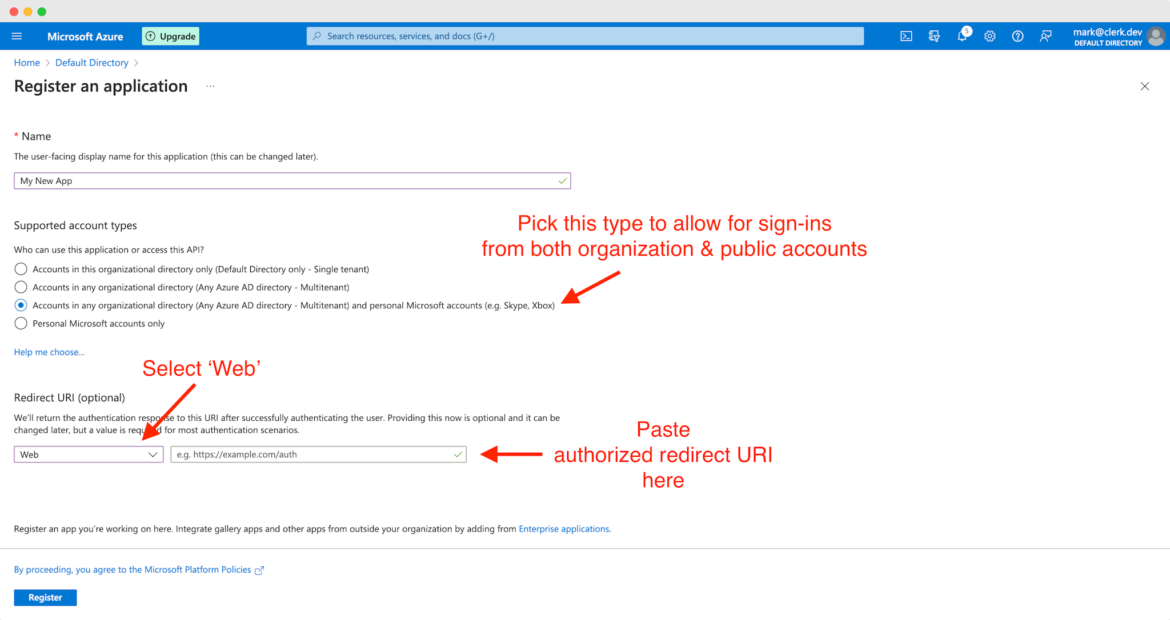Click the settings gear icon
Image resolution: width=1170 pixels, height=620 pixels.
989,35
